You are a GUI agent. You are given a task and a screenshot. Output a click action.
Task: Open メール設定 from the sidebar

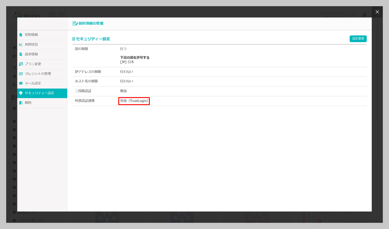click(x=42, y=83)
